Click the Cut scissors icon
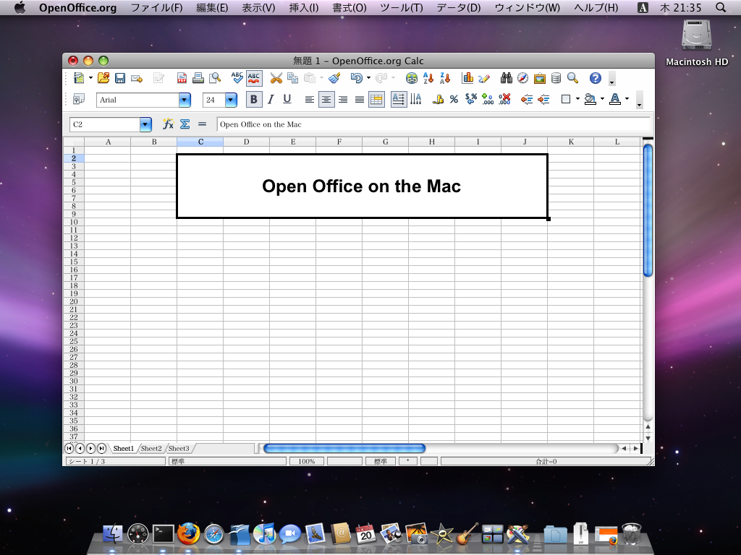 [x=276, y=78]
